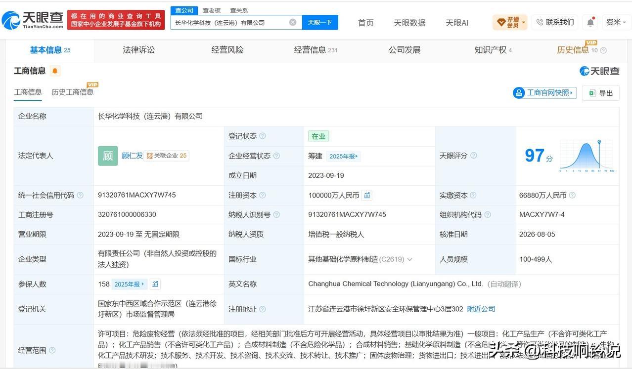Switch to the 法律诉讼 tab

(x=138, y=50)
